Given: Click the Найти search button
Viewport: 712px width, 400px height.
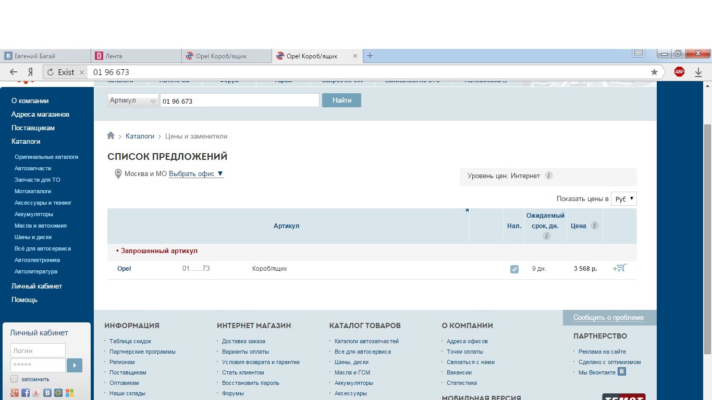Looking at the screenshot, I should [341, 101].
